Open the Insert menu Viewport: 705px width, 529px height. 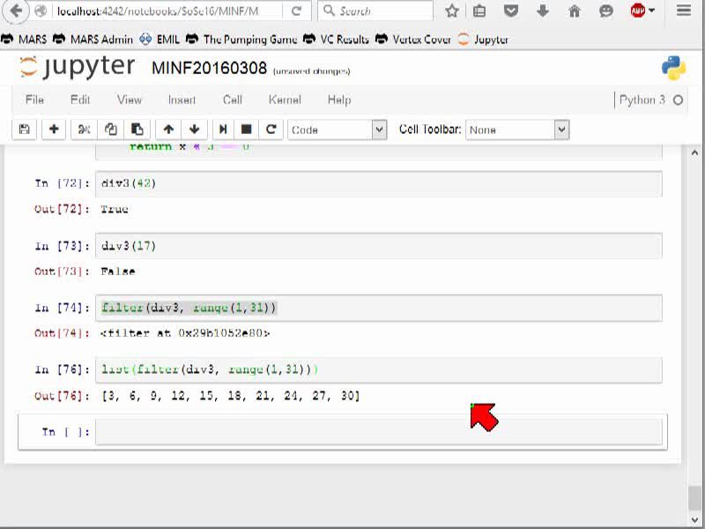tap(182, 100)
